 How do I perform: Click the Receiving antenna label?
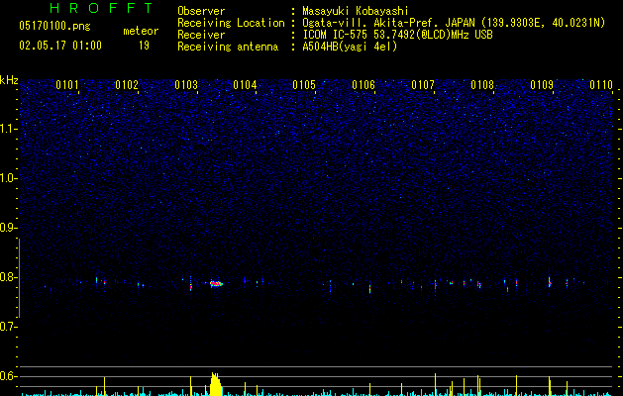click(228, 47)
